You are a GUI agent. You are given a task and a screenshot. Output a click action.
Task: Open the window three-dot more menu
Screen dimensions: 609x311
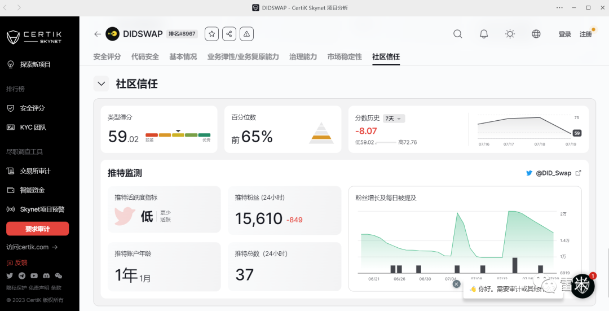[x=559, y=7]
